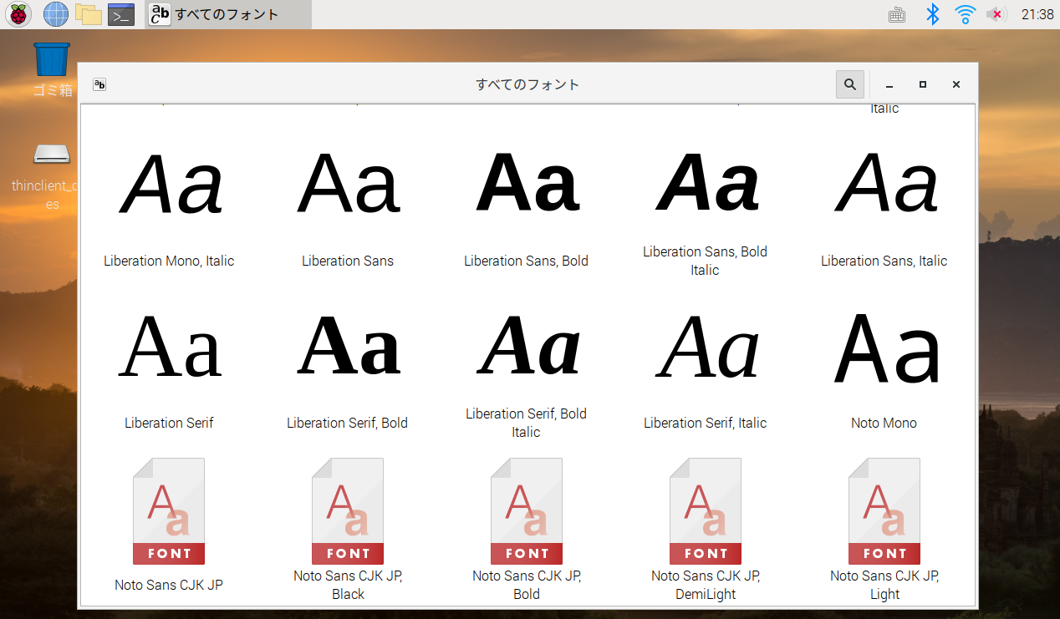Open thinclient_drives on the desktop
This screenshot has width=1060, height=619.
51,155
